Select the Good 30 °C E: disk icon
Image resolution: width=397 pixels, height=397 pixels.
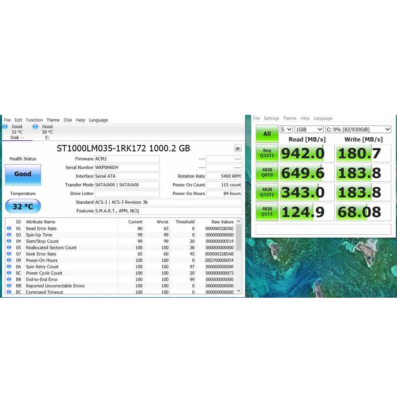35,127
